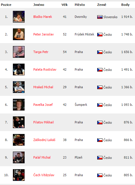Click the Czech flag in Falář Michal's row
135x185 pixels.
coord(100,158)
